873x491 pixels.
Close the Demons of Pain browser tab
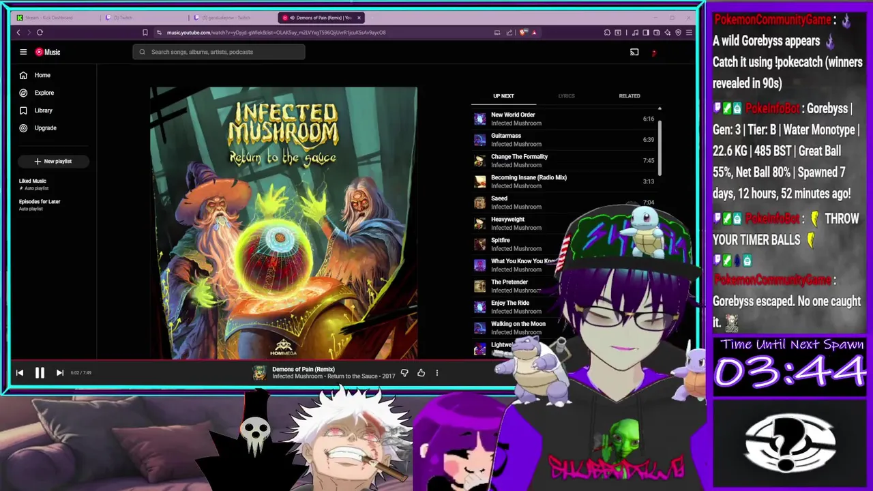359,18
